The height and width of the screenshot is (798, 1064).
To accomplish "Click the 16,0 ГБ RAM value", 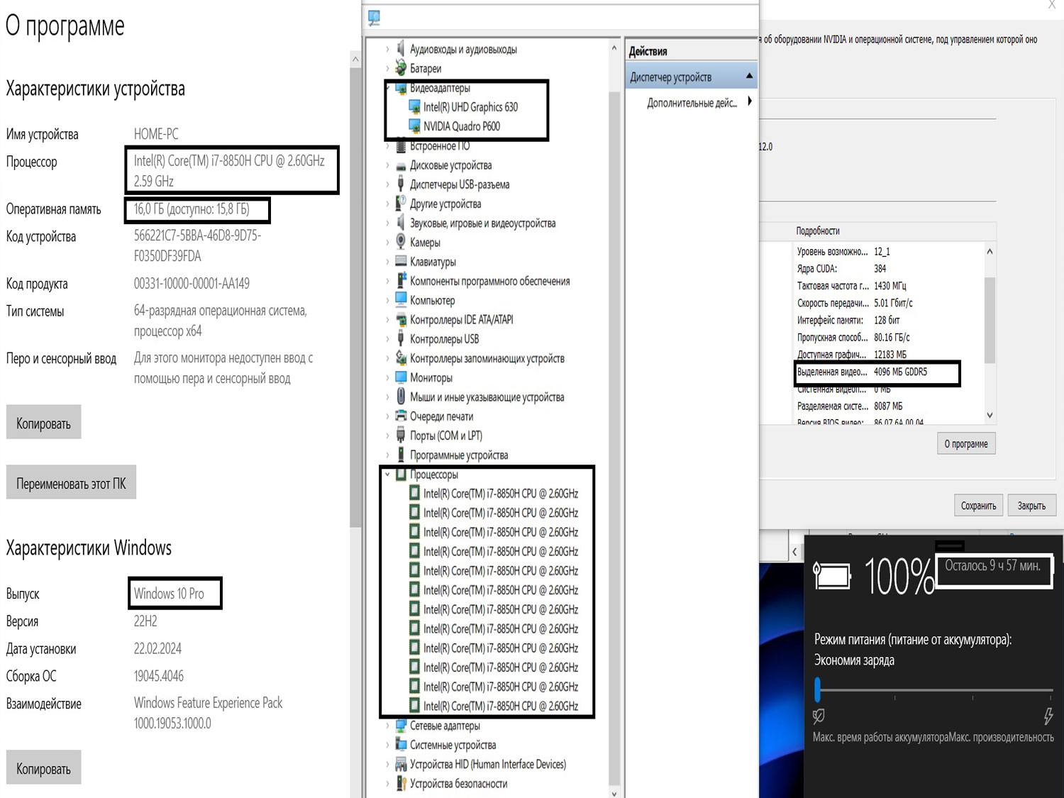I will click(192, 209).
